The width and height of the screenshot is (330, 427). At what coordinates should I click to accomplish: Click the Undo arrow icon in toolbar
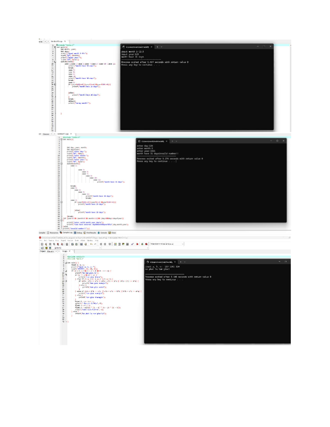(x=91, y=244)
